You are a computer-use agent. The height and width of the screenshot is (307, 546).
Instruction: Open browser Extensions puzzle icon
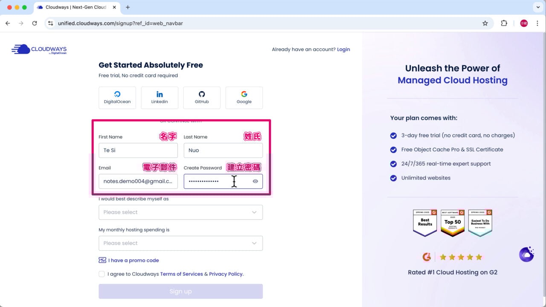[x=504, y=23]
